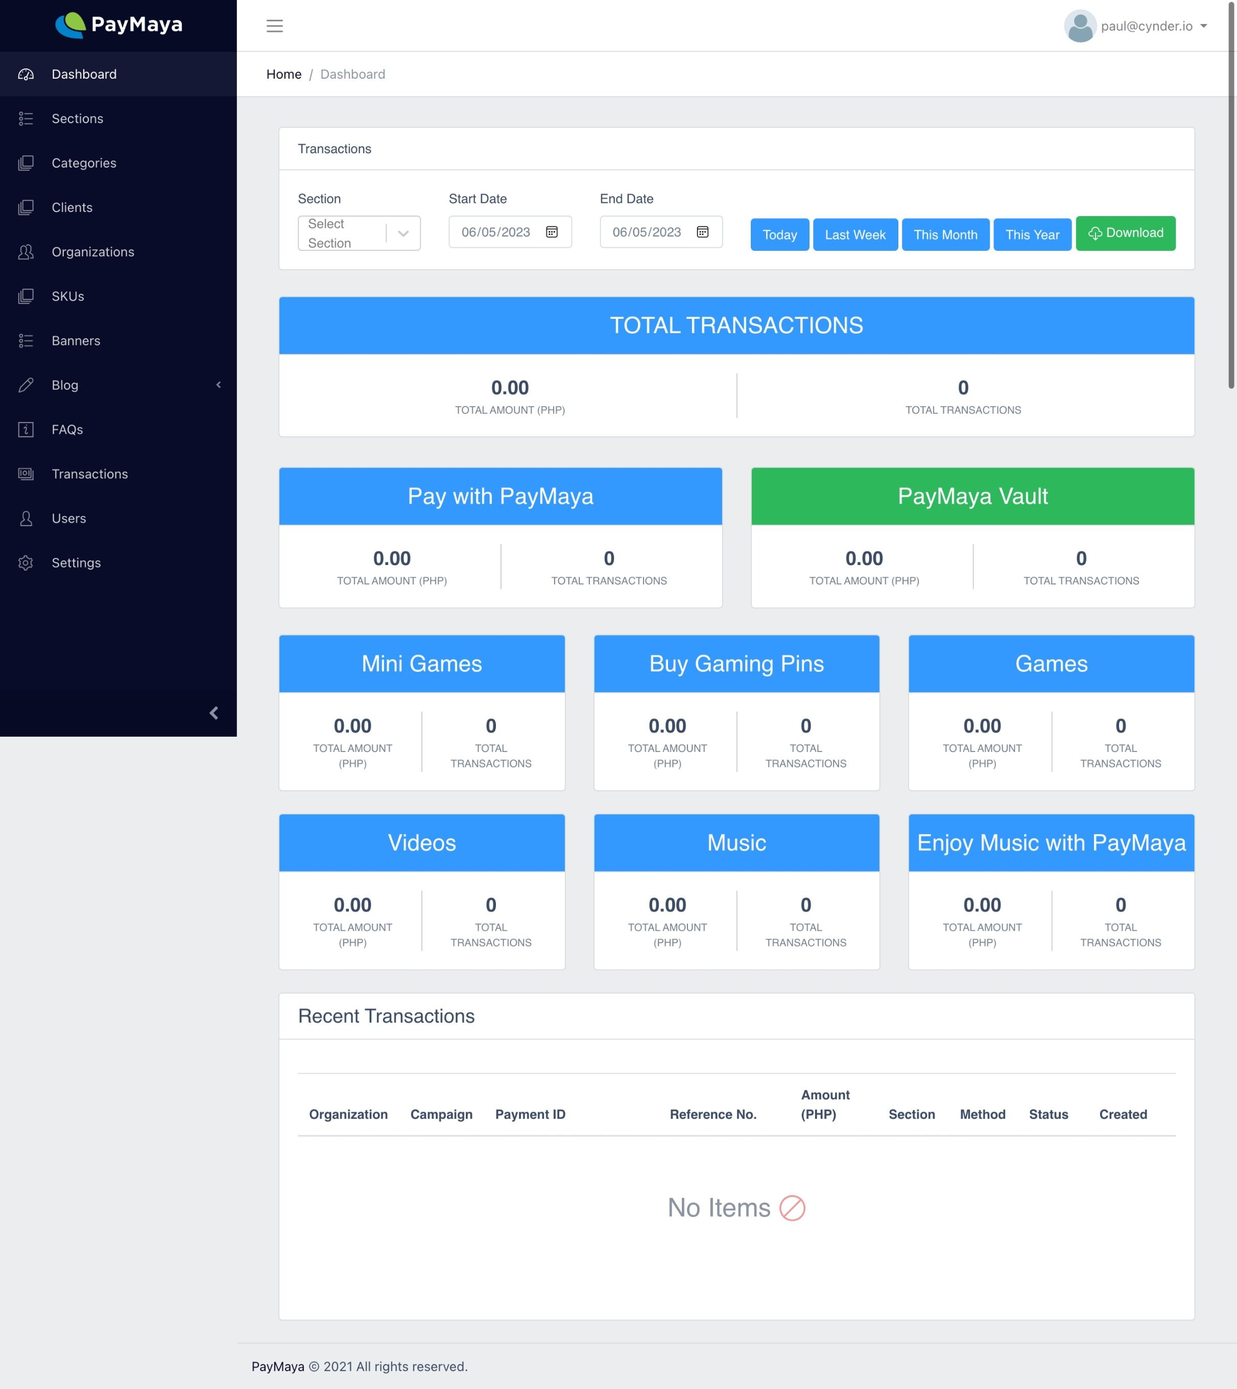Click the Enjoy Music with PayMaya header

tap(1051, 843)
